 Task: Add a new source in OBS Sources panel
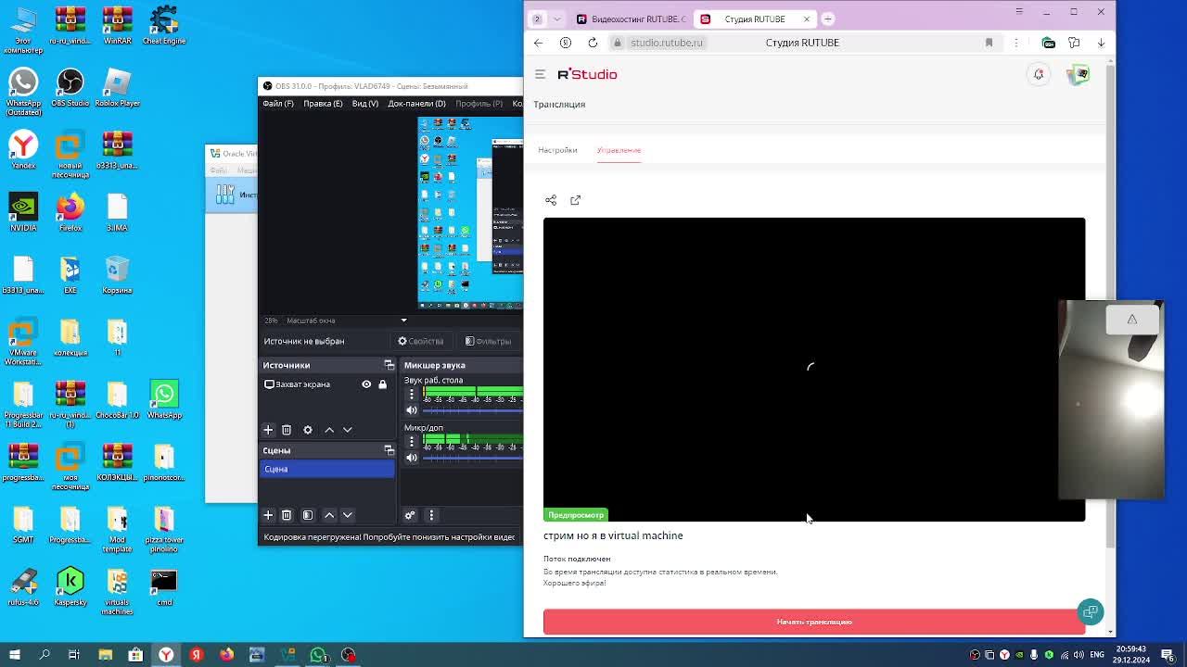(x=268, y=430)
